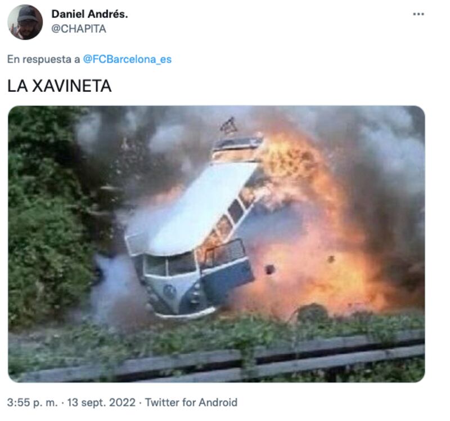Open the Daniel Andrés display name

click(x=89, y=14)
